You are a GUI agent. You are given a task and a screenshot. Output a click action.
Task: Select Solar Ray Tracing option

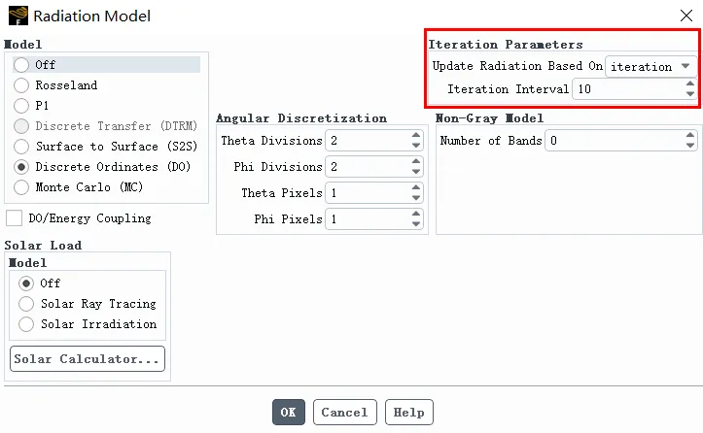(x=26, y=304)
